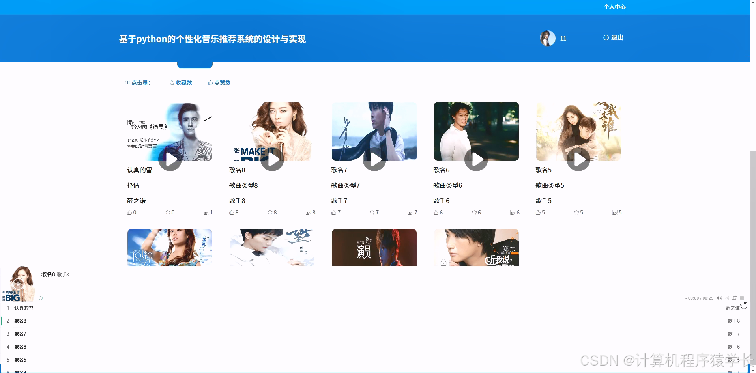Select playlist row 2 歌名8
The width and height of the screenshot is (756, 373).
tap(375, 321)
